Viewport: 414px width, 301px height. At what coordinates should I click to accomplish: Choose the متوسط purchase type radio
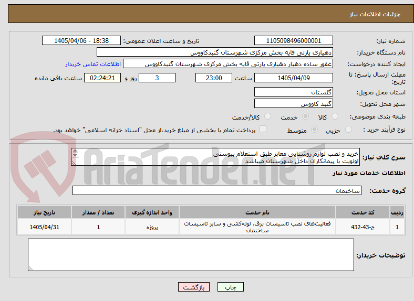(315, 129)
